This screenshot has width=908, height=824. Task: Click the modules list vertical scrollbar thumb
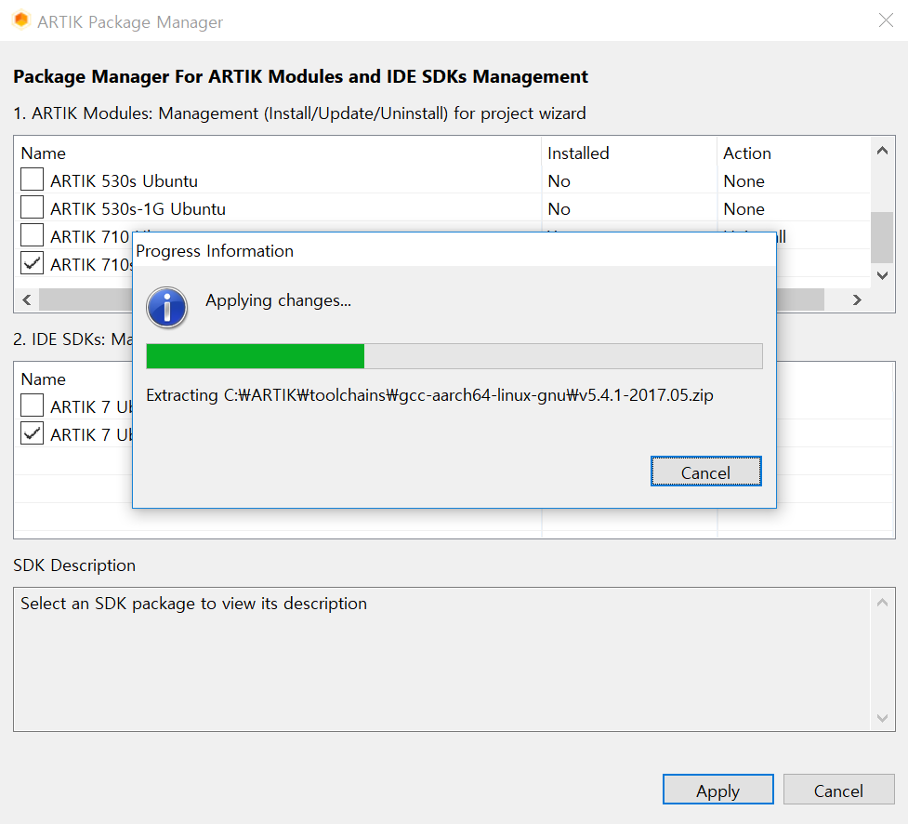point(882,237)
